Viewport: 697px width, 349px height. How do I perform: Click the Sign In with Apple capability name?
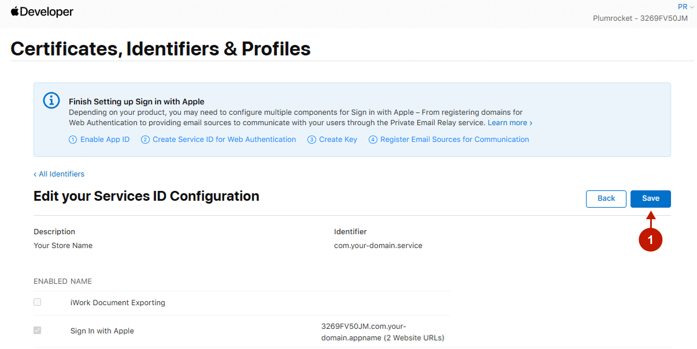coord(102,331)
